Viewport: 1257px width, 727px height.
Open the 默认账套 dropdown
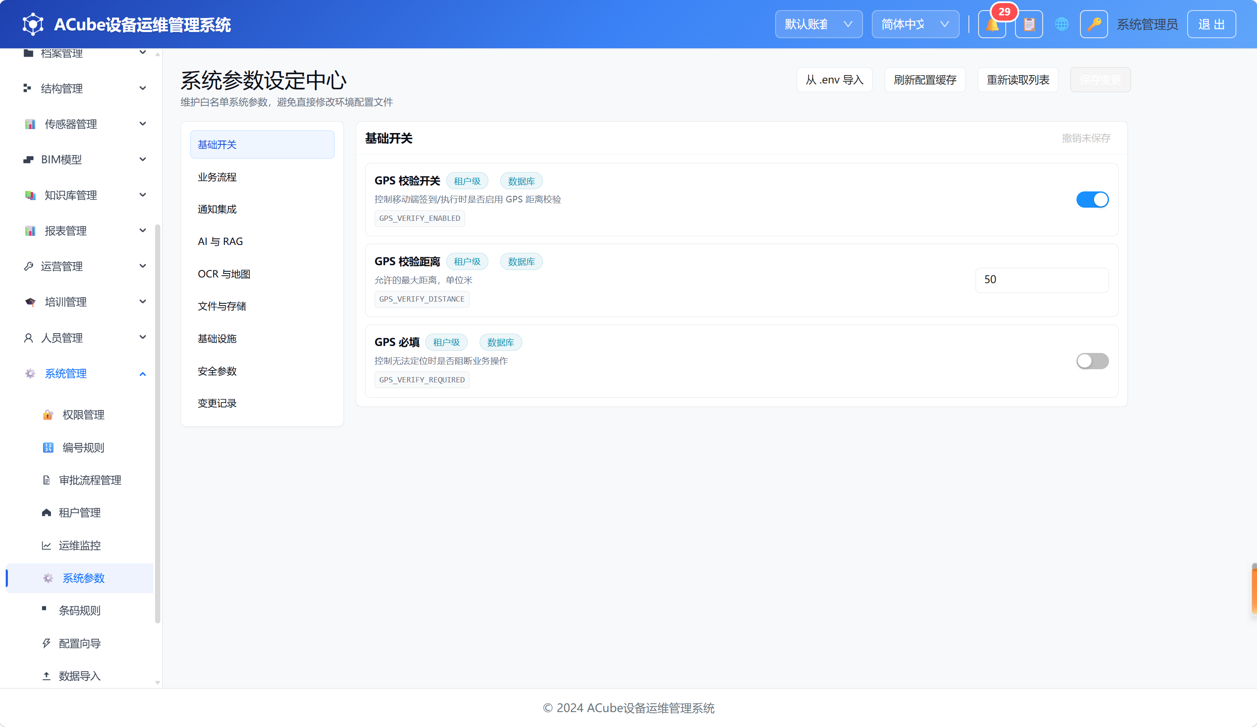coord(819,25)
